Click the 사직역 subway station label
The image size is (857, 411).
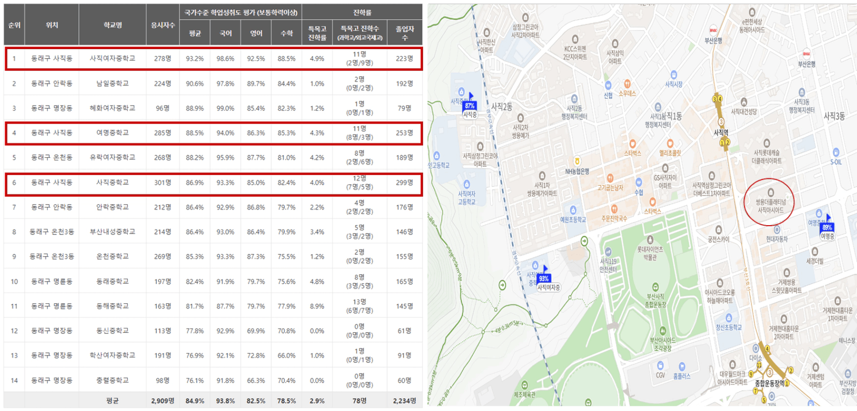coord(721,133)
